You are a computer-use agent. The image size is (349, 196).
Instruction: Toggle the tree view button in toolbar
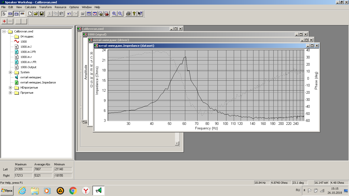pyautogui.click(x=4, y=14)
